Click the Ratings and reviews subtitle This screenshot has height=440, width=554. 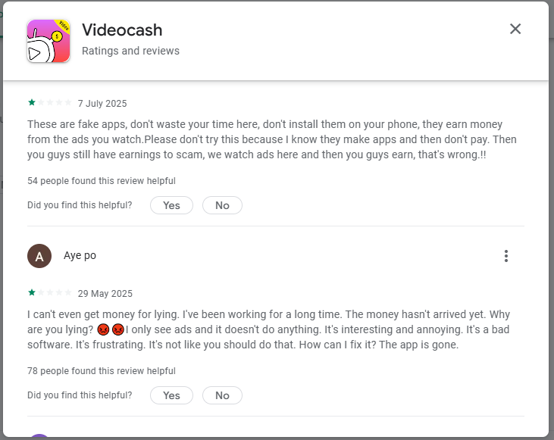[x=130, y=51]
